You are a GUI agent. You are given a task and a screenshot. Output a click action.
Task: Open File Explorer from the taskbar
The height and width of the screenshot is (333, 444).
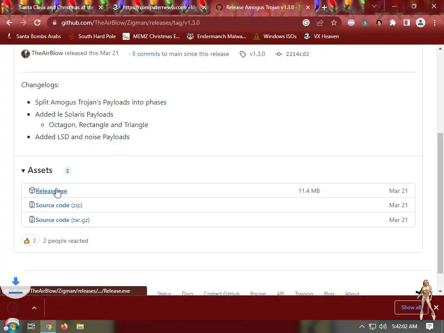[x=80, y=326]
